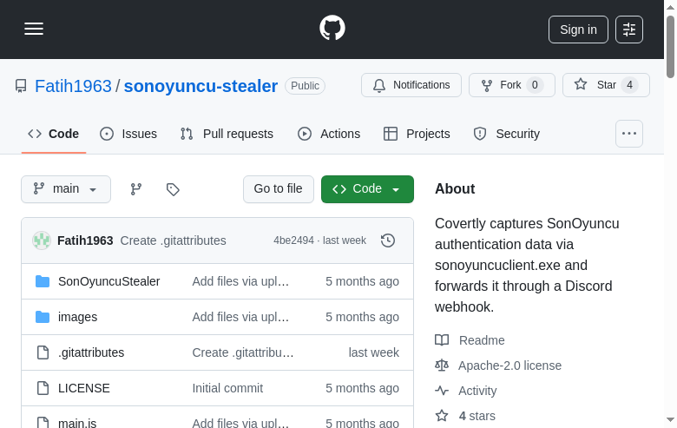The height and width of the screenshot is (428, 677).
Task: Open the Pull requests tab
Action: tap(227, 134)
